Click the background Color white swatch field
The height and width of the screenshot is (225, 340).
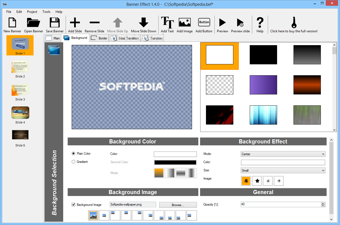click(175, 154)
